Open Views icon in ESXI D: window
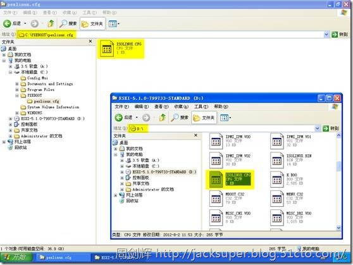The width and height of the screenshot is (353, 265). (x=224, y=118)
